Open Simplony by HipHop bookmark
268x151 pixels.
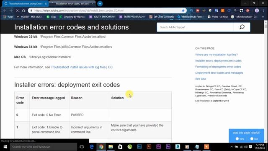[x=72, y=17]
